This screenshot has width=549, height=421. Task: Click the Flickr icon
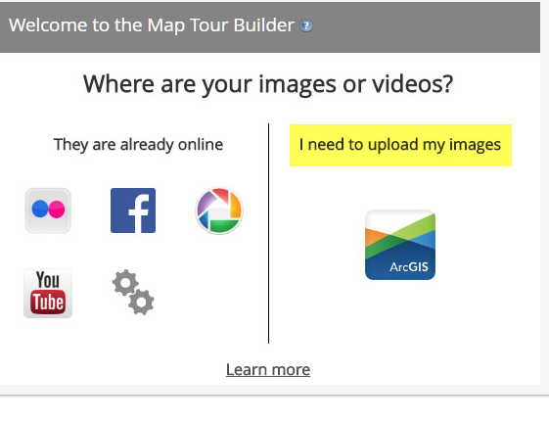coord(48,210)
